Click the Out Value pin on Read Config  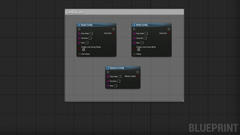coord(79,54)
